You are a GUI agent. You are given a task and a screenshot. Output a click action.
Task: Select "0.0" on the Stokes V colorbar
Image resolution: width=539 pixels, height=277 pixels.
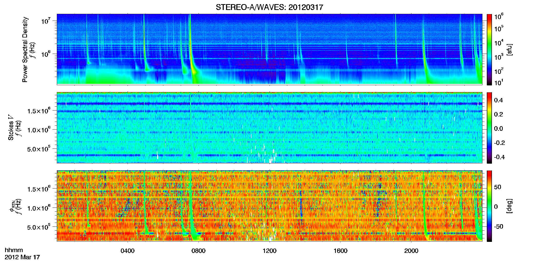tap(498, 128)
